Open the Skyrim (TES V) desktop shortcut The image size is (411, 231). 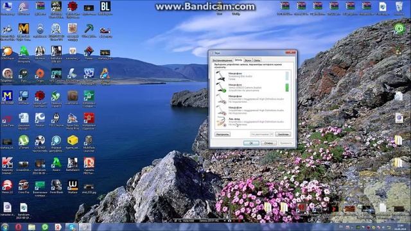click(x=56, y=120)
